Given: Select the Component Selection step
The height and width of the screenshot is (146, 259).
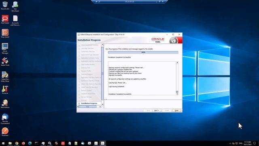Looking at the screenshot, I should pyautogui.click(x=88, y=52).
